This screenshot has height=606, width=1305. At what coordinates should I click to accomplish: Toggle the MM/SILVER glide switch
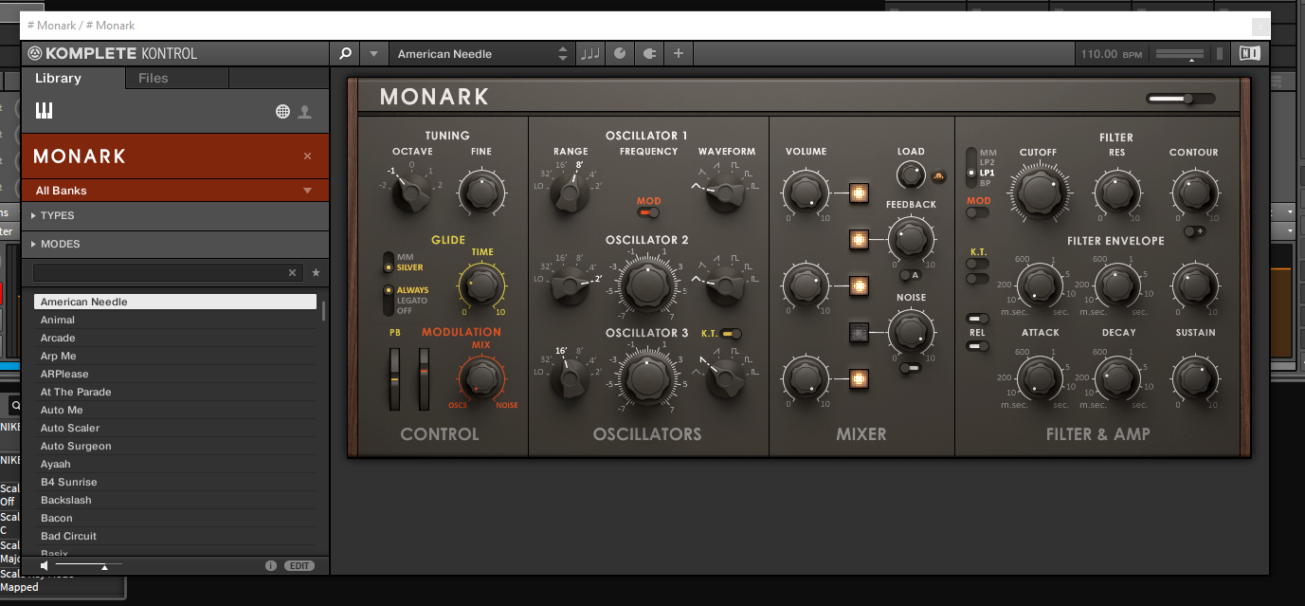click(x=388, y=263)
